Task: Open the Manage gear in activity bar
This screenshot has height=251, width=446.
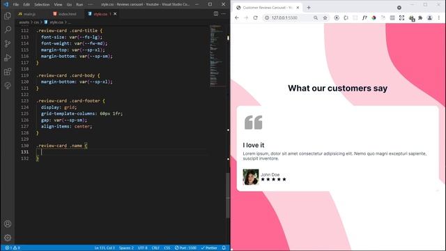Action: pyautogui.click(x=8, y=237)
